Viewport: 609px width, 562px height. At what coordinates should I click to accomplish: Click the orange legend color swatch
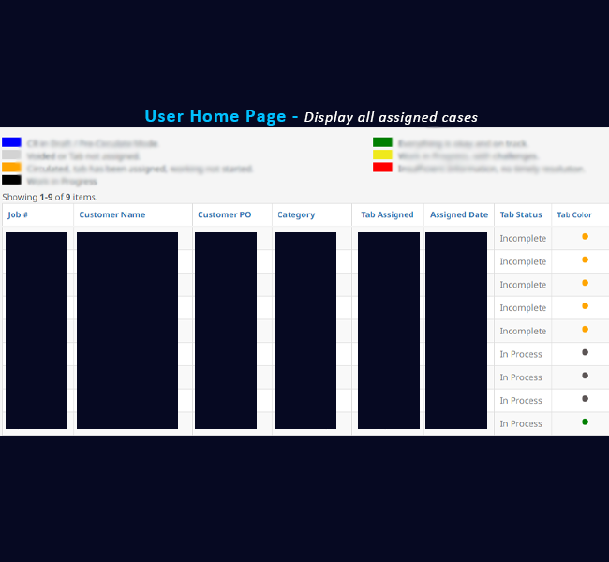tap(11, 168)
